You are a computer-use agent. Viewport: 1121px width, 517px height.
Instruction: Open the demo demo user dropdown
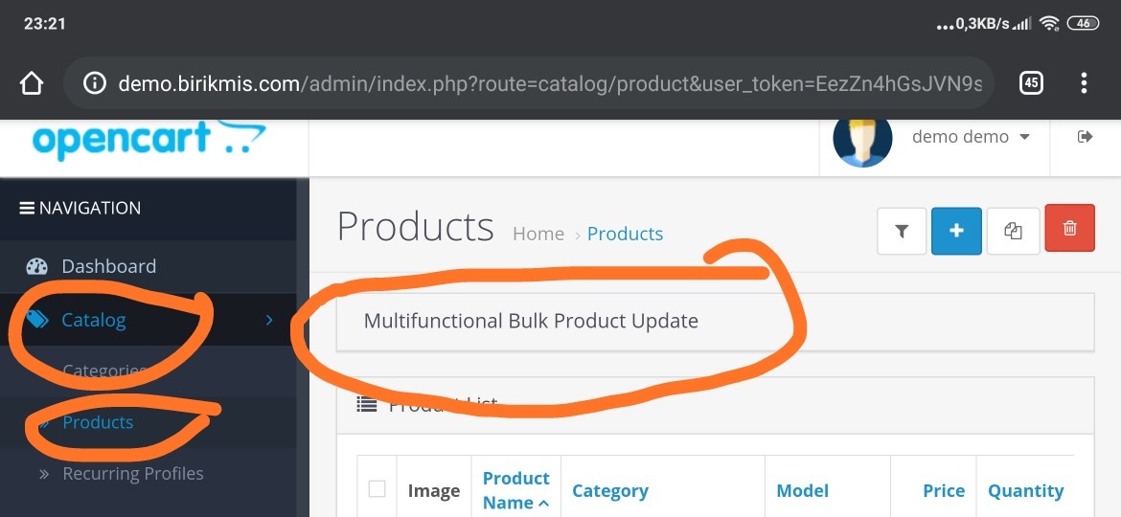click(x=971, y=136)
